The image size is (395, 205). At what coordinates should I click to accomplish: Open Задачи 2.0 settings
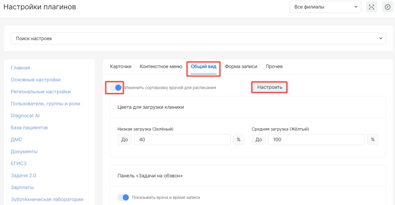[x=24, y=176]
